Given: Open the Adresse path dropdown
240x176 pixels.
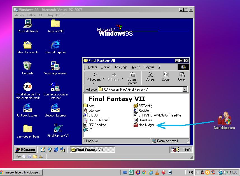Looking at the screenshot, I should click(185, 89).
